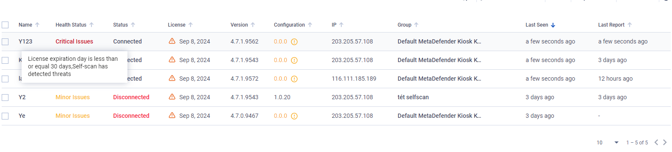Sort by Health Status arrow icon
This screenshot has height=152, width=672.
(91, 25)
